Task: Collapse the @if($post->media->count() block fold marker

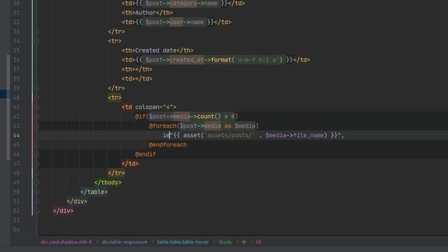Action: [x=36, y=116]
